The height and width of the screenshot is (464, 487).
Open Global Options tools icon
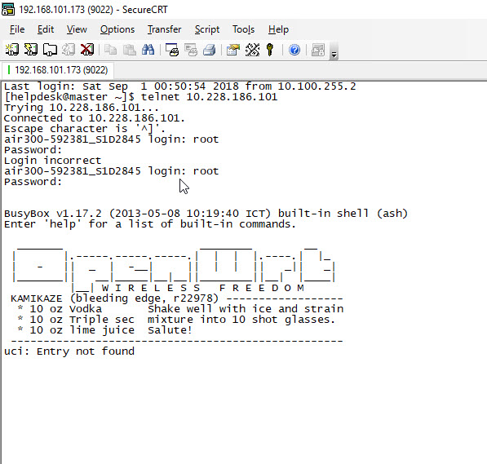tap(252, 50)
